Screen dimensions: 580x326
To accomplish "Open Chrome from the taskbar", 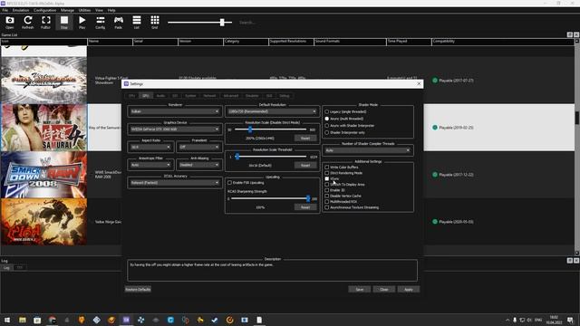I will (x=53, y=320).
